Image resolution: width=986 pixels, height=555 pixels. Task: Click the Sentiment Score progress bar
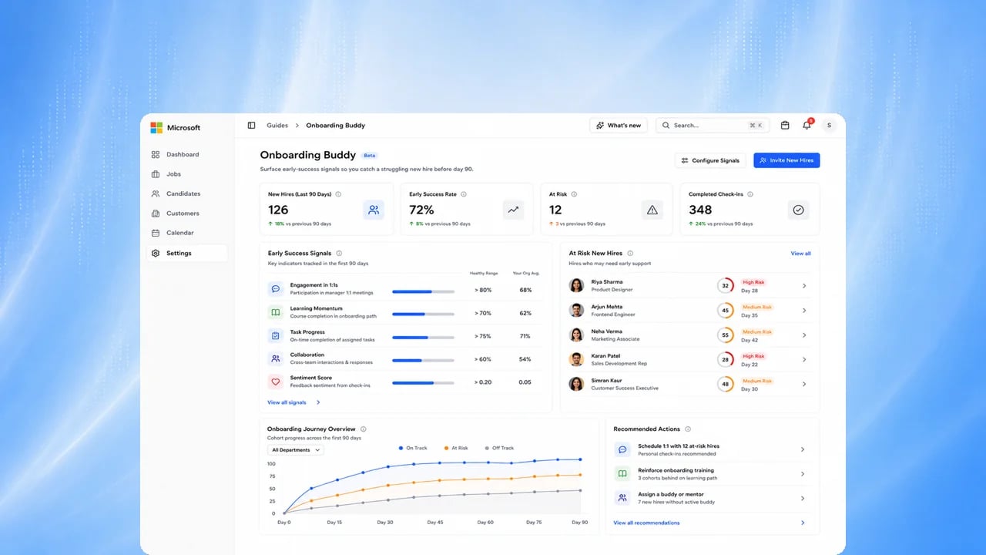tap(423, 383)
